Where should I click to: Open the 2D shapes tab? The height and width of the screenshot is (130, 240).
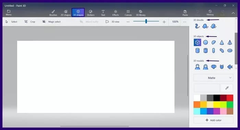pyautogui.click(x=66, y=13)
